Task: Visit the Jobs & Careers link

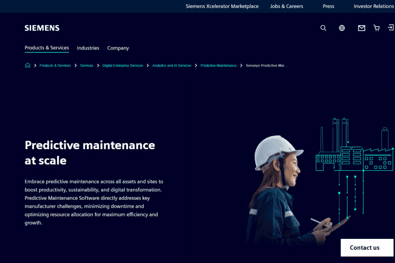Action: point(287,6)
